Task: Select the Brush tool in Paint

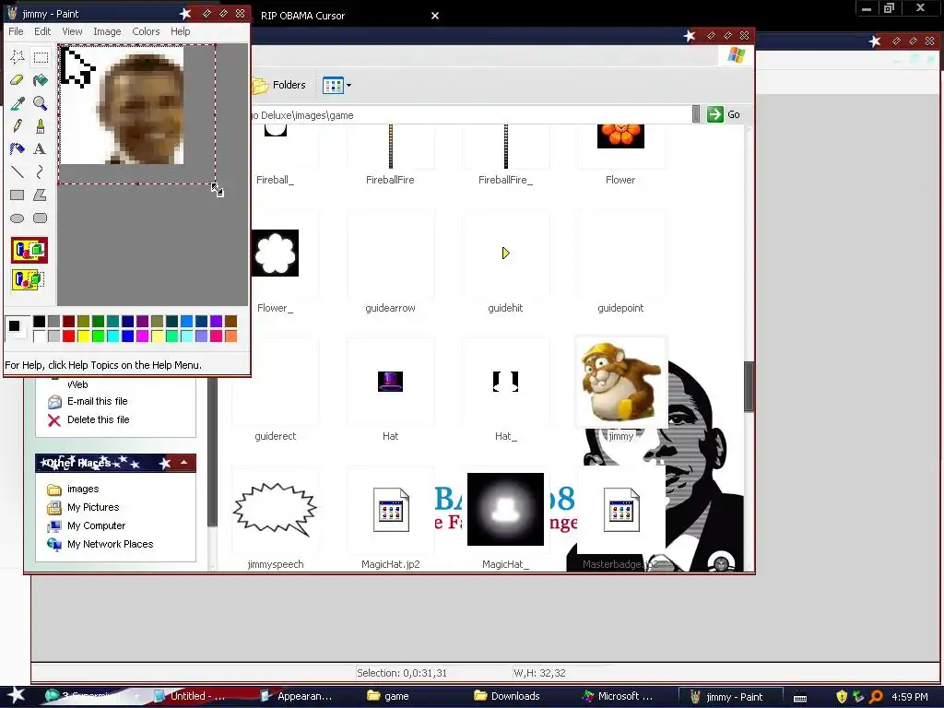Action: 41,125
